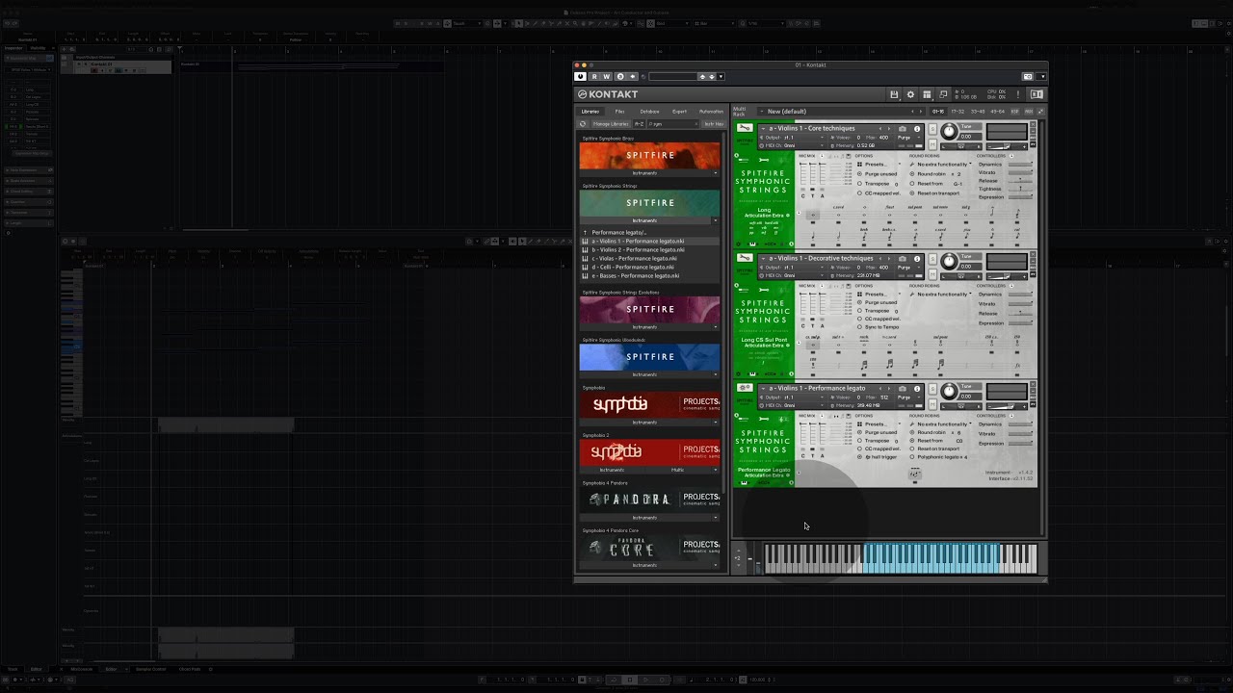Click library search field containing sym
This screenshot has height=693, width=1233.
point(672,124)
